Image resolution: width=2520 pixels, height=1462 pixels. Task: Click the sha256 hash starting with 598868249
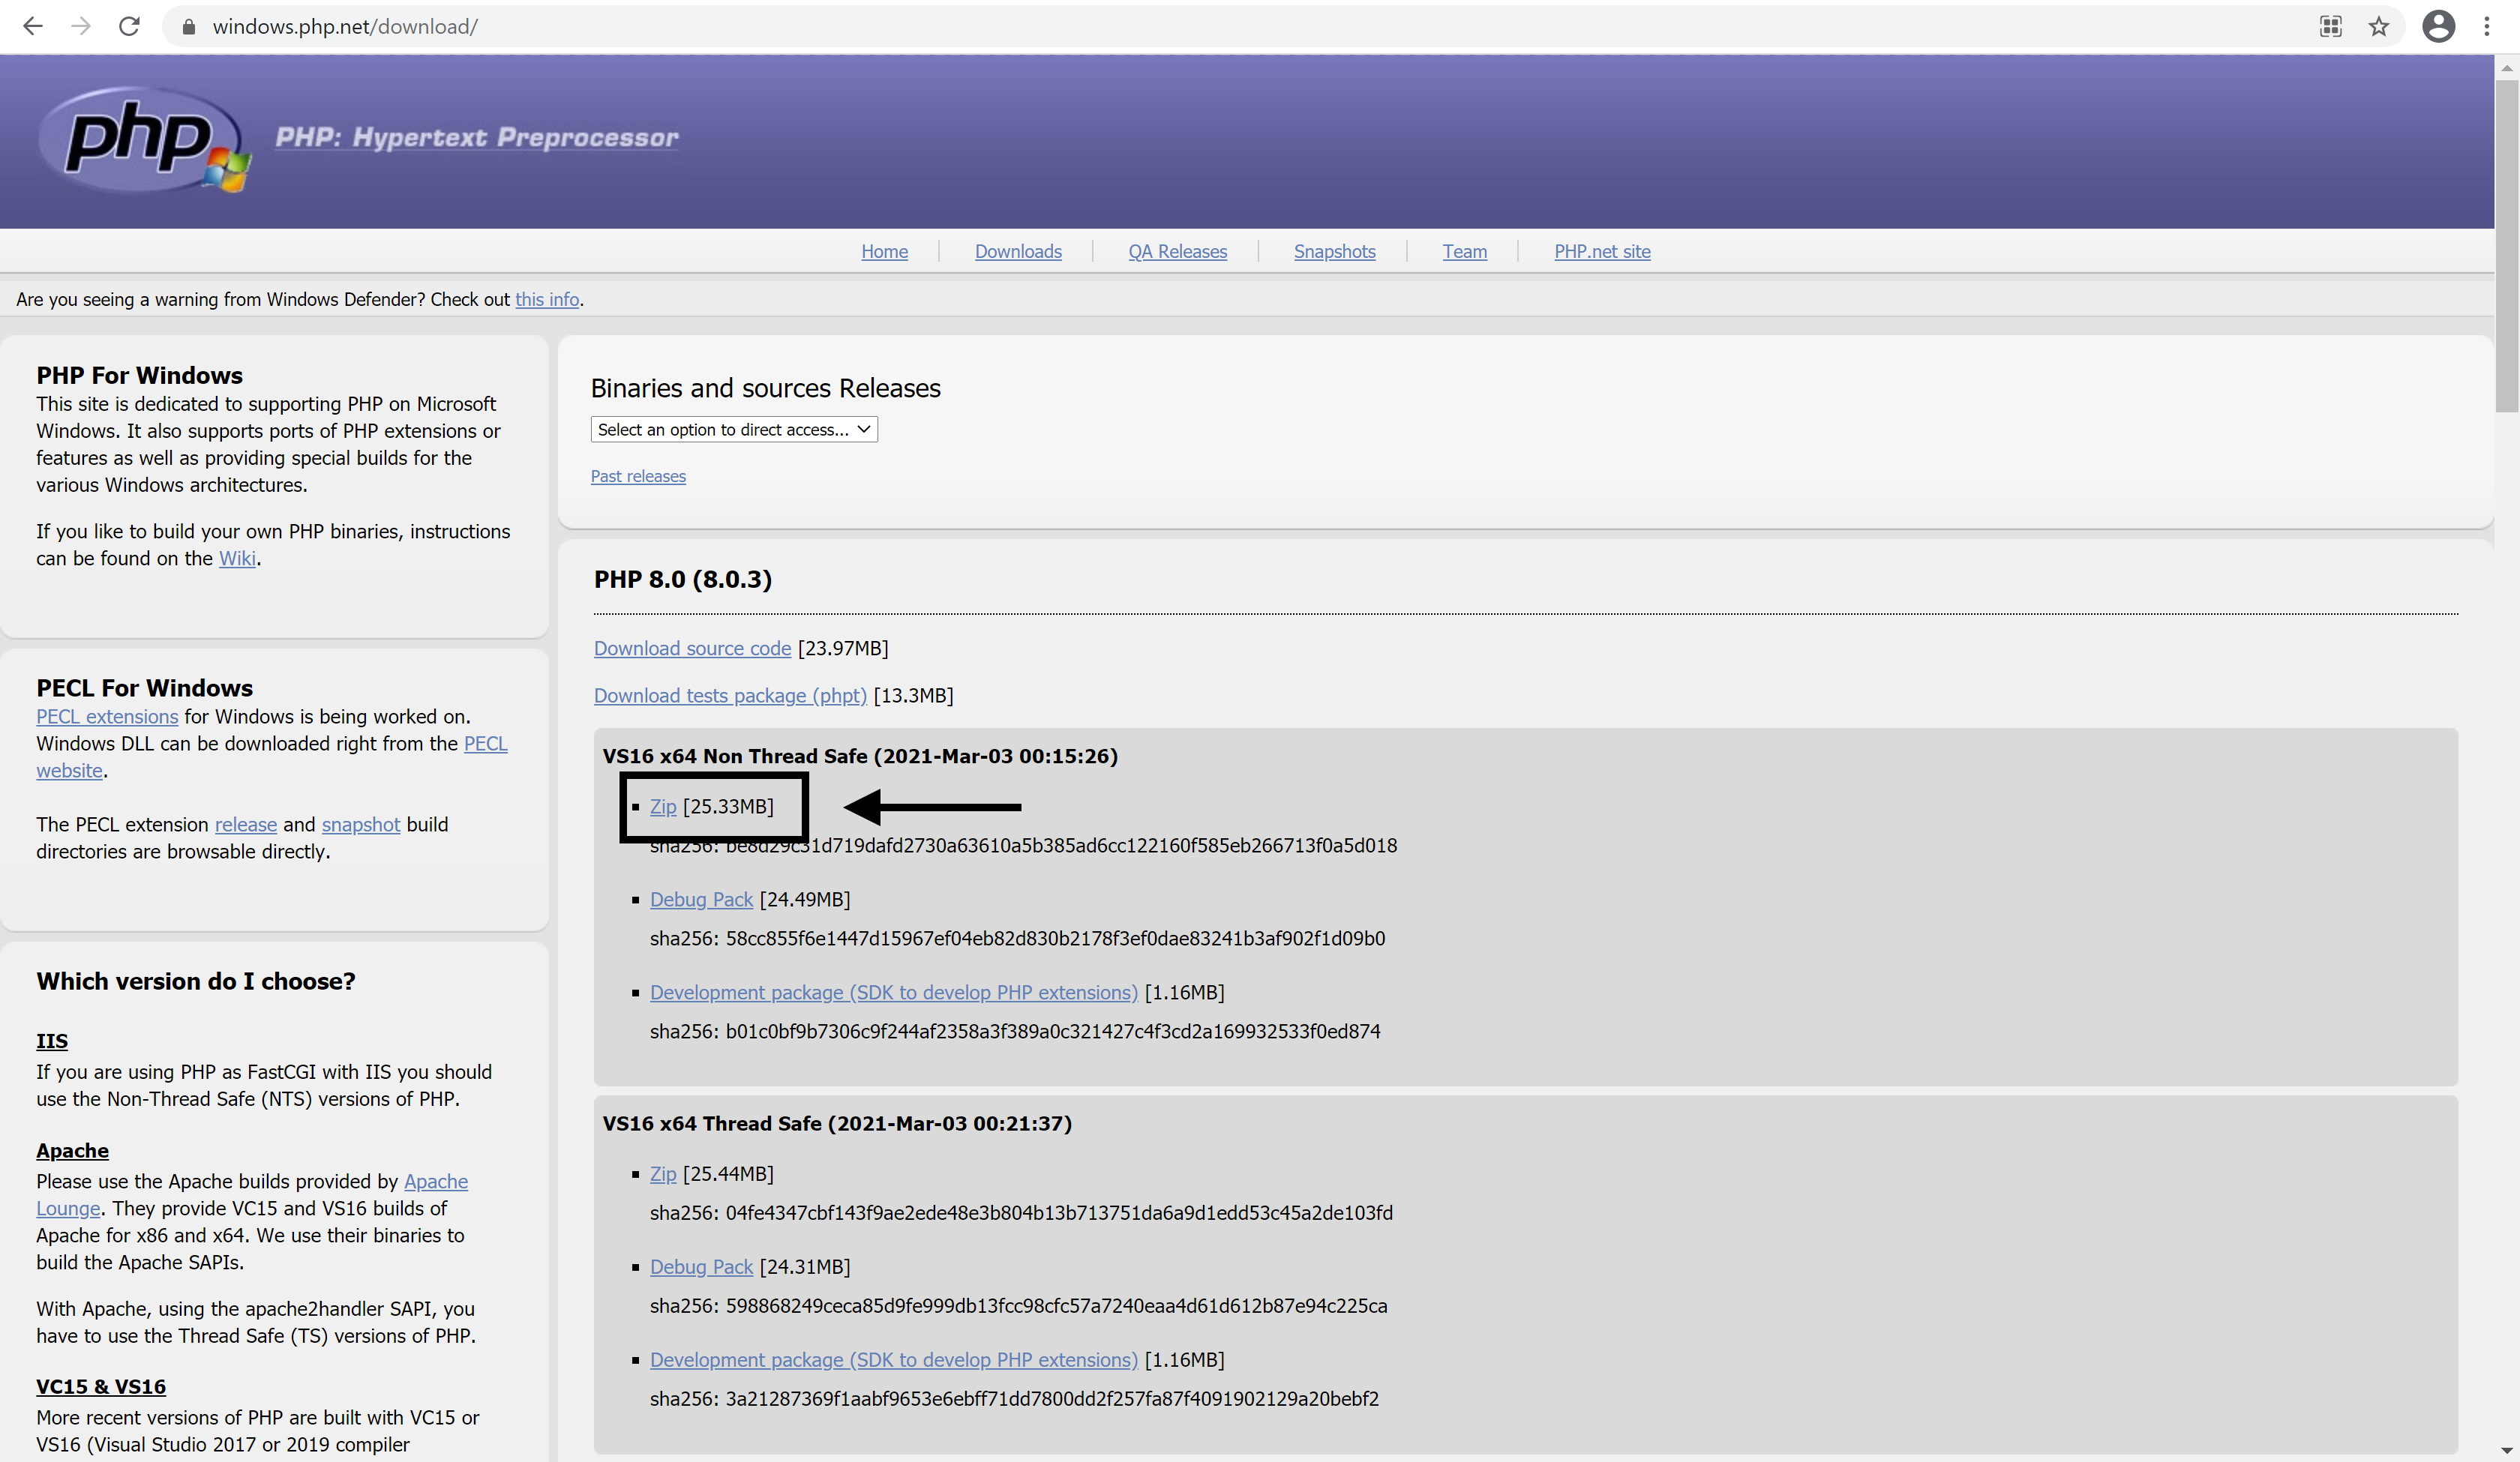pos(1056,1306)
